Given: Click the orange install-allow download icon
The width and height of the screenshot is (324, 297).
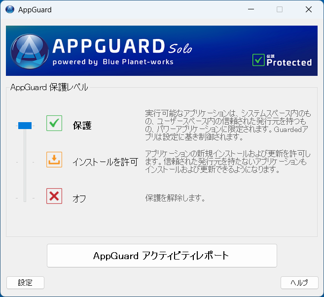Looking at the screenshot, I should pyautogui.click(x=54, y=160).
